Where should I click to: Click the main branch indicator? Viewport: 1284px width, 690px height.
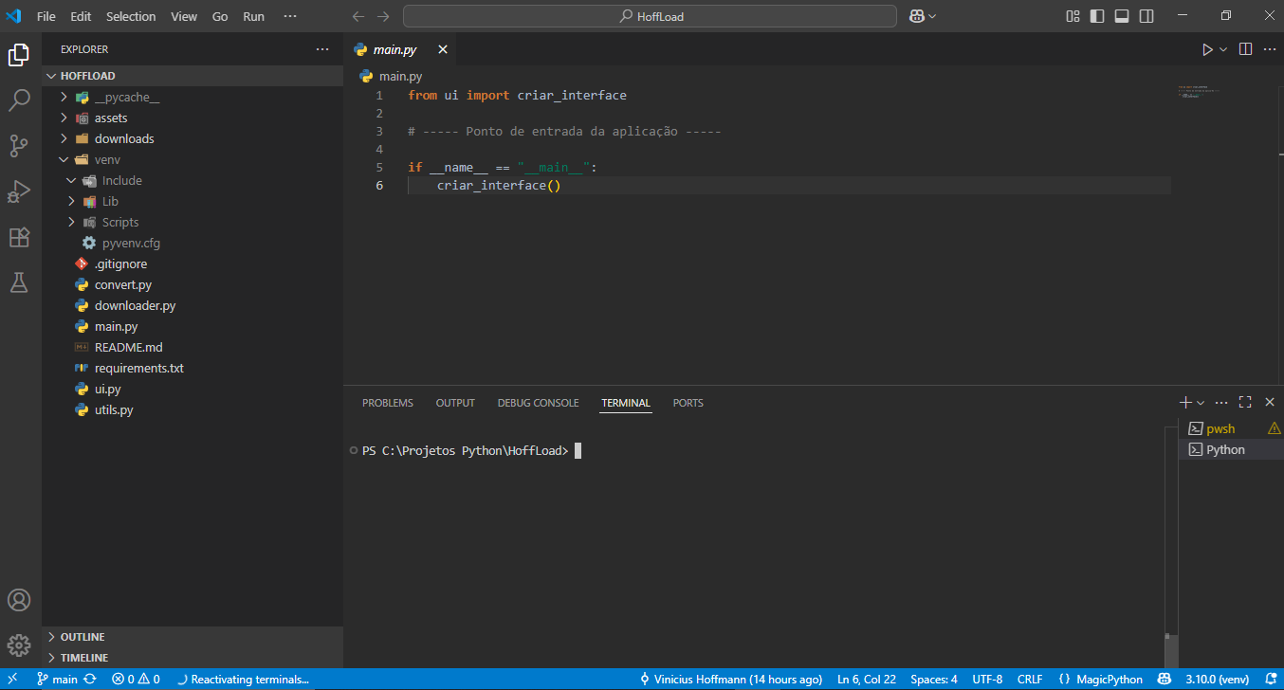(57, 680)
